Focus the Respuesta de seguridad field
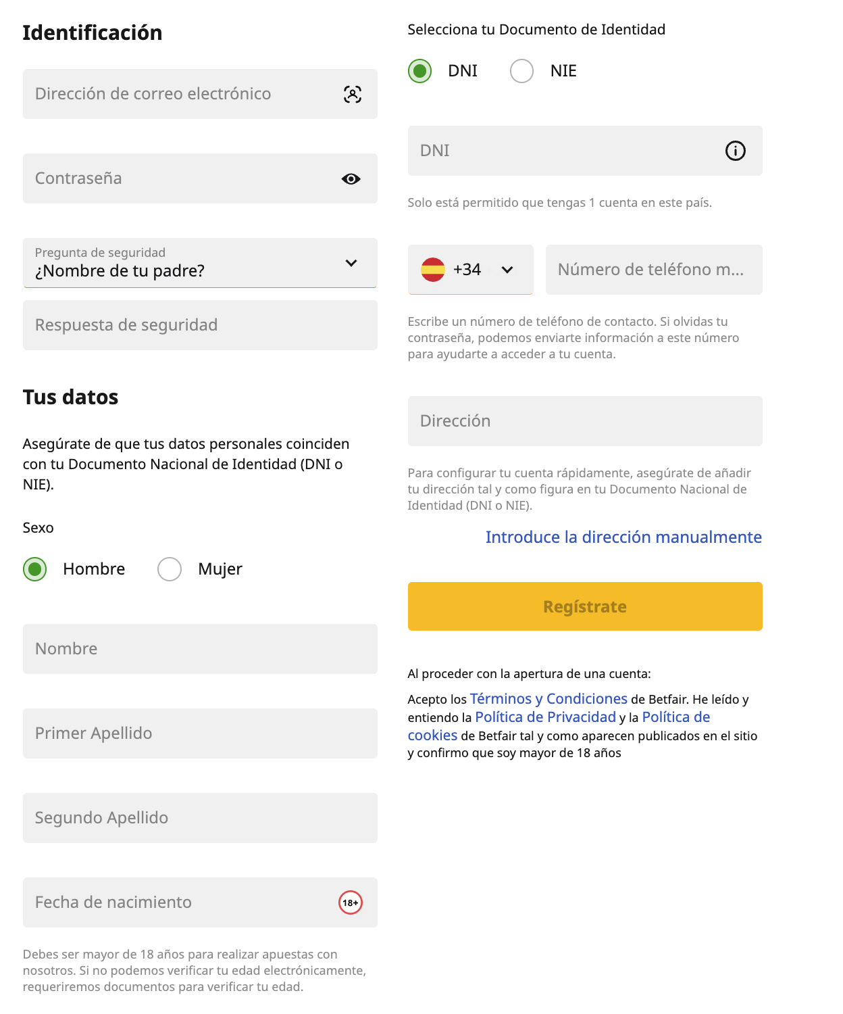This screenshot has height=1014, width=843. point(200,325)
